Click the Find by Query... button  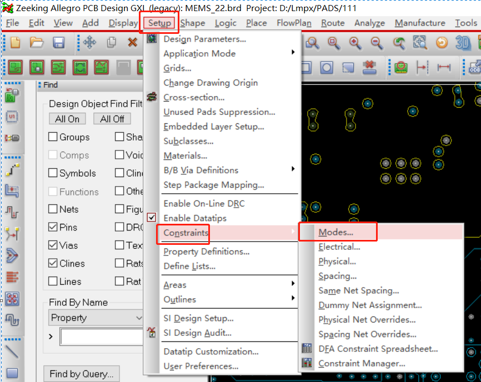point(81,374)
